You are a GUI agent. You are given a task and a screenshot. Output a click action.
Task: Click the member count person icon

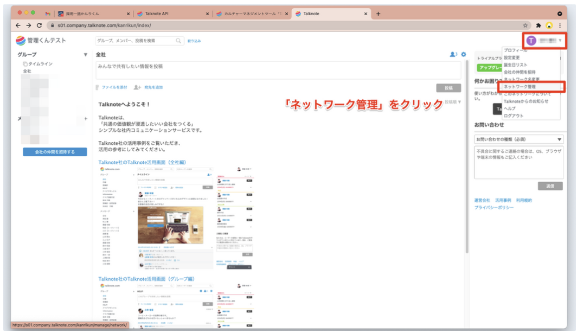(452, 54)
